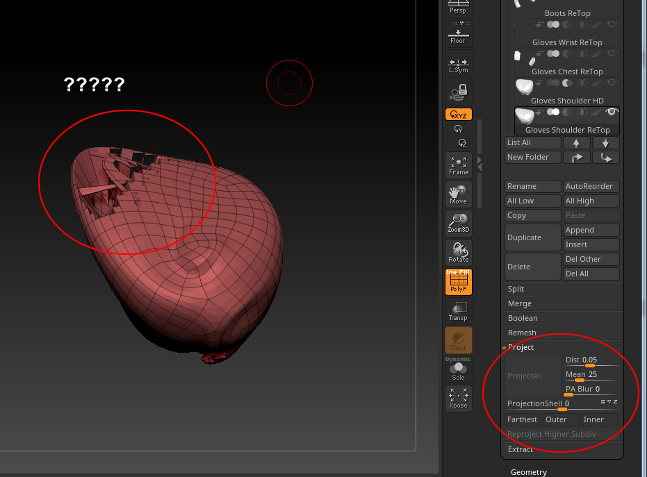Click the Del All button
647x477 pixels.
tap(591, 274)
